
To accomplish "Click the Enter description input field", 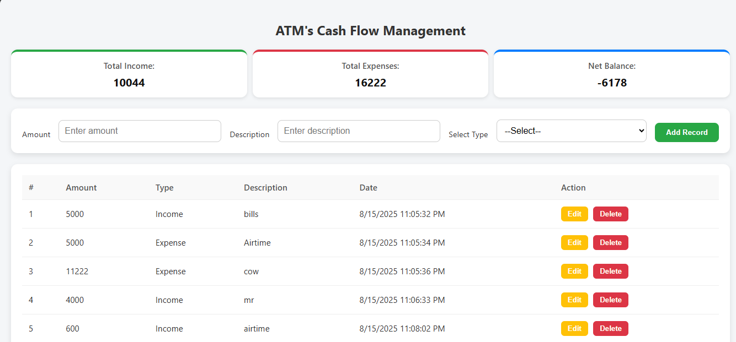I will click(x=359, y=131).
